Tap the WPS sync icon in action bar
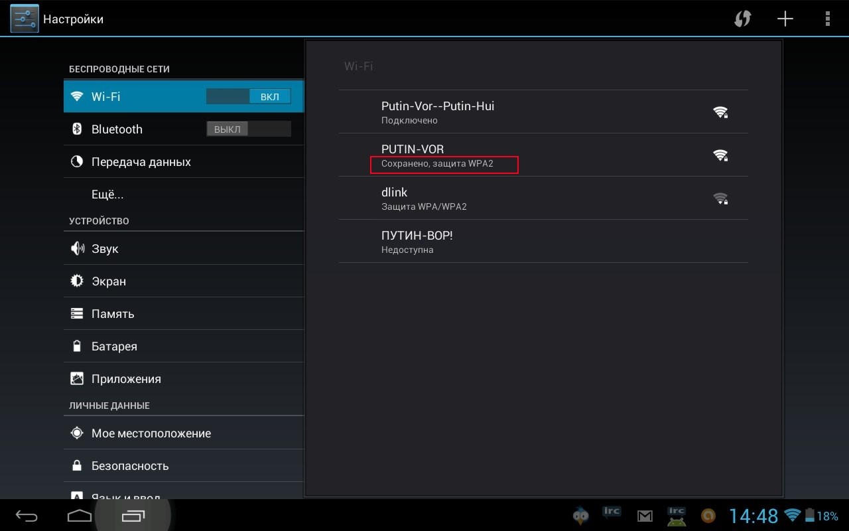Image resolution: width=849 pixels, height=531 pixels. click(x=742, y=19)
